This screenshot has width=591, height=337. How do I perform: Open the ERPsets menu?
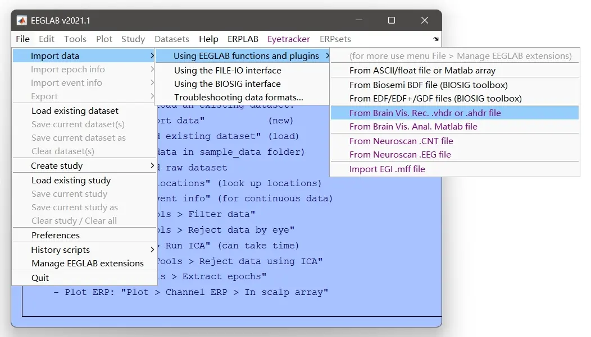[x=335, y=39]
